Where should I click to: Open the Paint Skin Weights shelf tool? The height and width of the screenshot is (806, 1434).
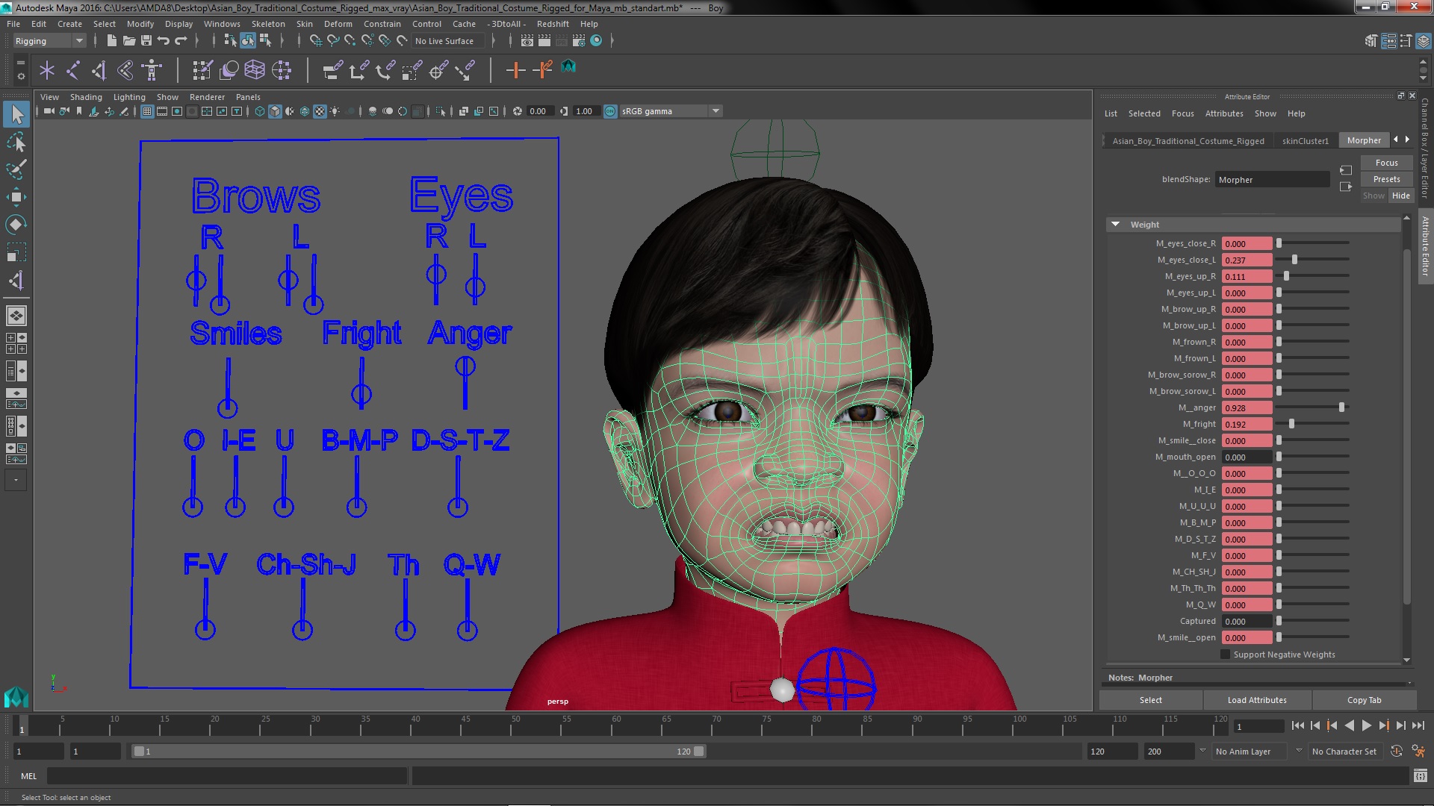[202, 70]
